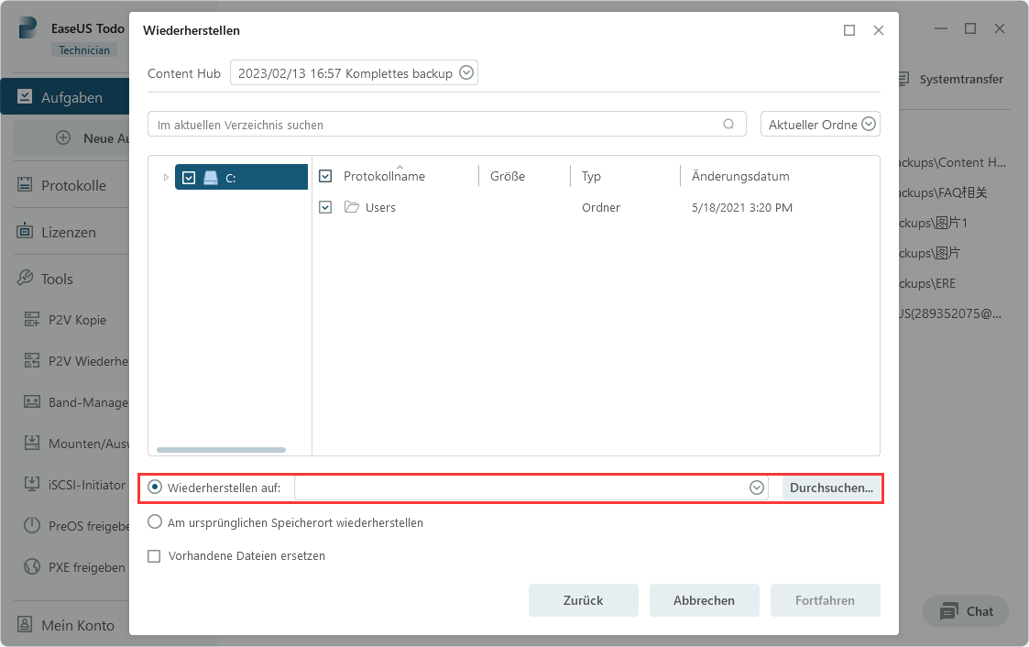Select the Wiederherstellen auf radio button
Viewport: 1029px width, 647px height.
pos(155,488)
